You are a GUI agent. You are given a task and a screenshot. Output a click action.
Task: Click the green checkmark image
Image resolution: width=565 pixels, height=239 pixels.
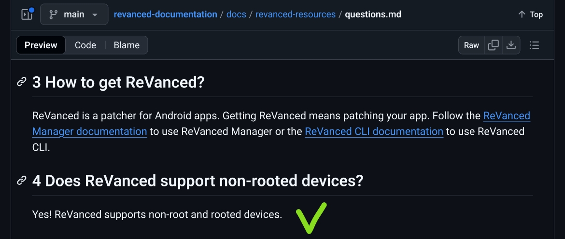(311, 218)
